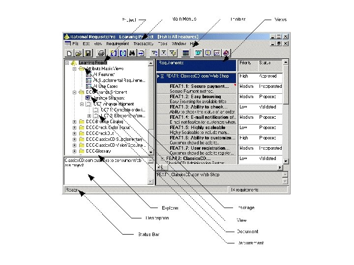The image size is (354, 265).
Task: Expand the CCC-Browse Catalog package
Action: click(x=75, y=122)
